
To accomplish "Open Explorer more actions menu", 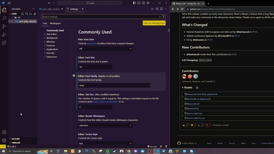I will [x=33, y=9].
